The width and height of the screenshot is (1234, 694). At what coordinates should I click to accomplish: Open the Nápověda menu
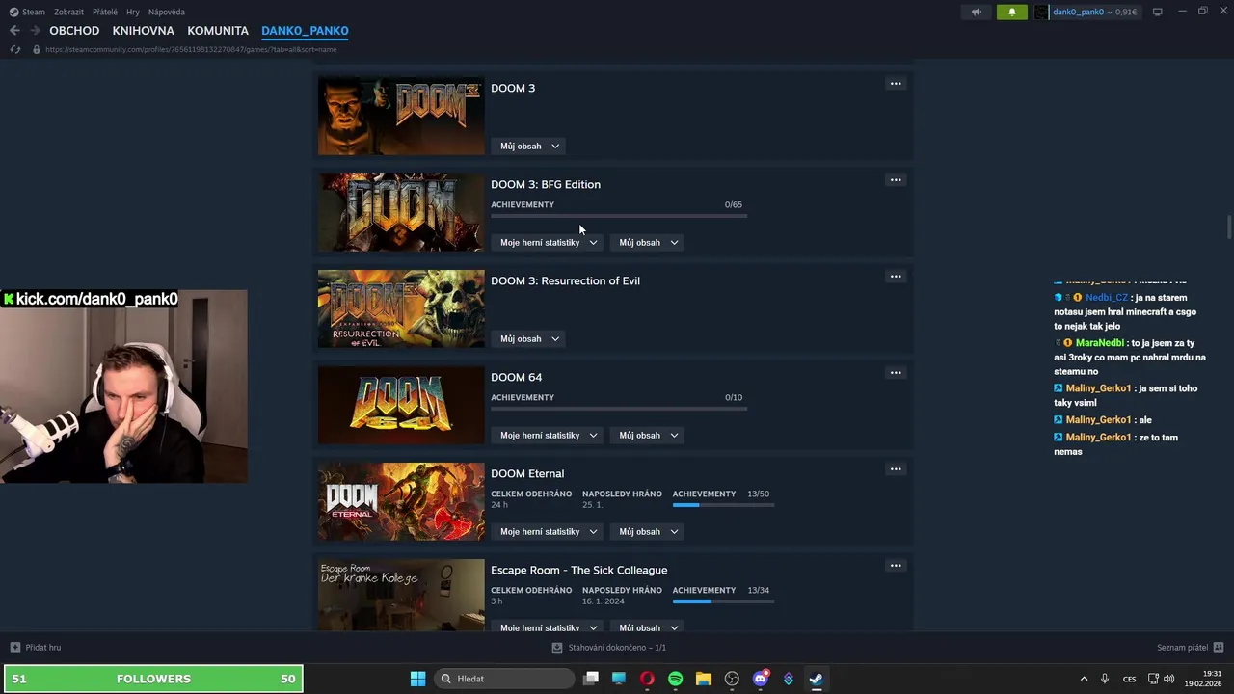click(x=167, y=12)
